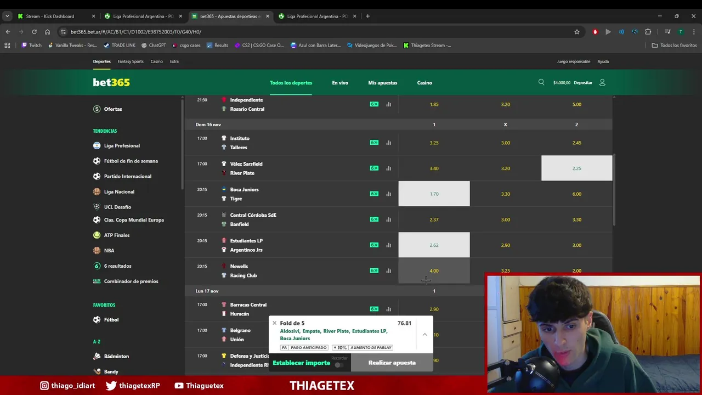Open Extra in the top menu
Image resolution: width=702 pixels, height=395 pixels.
click(x=174, y=61)
